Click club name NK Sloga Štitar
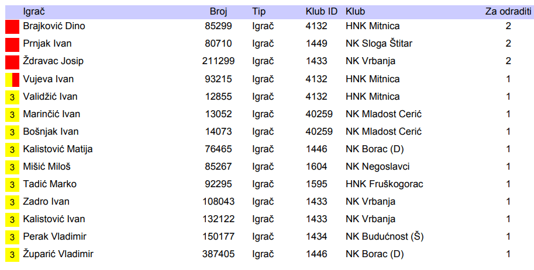Screen dimensions: 534x270 click(x=378, y=44)
